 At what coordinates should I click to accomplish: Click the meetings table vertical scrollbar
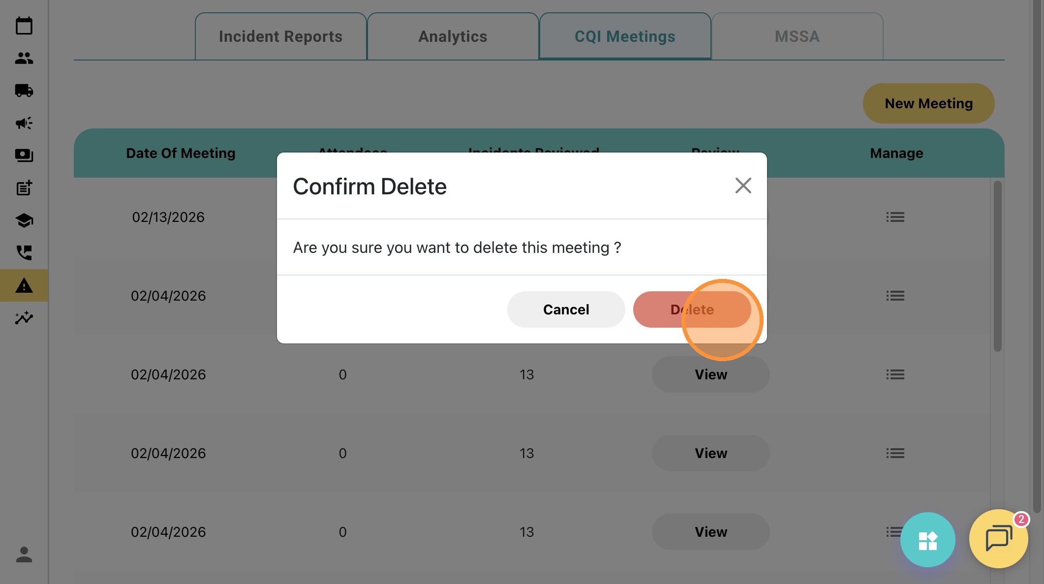(x=997, y=266)
